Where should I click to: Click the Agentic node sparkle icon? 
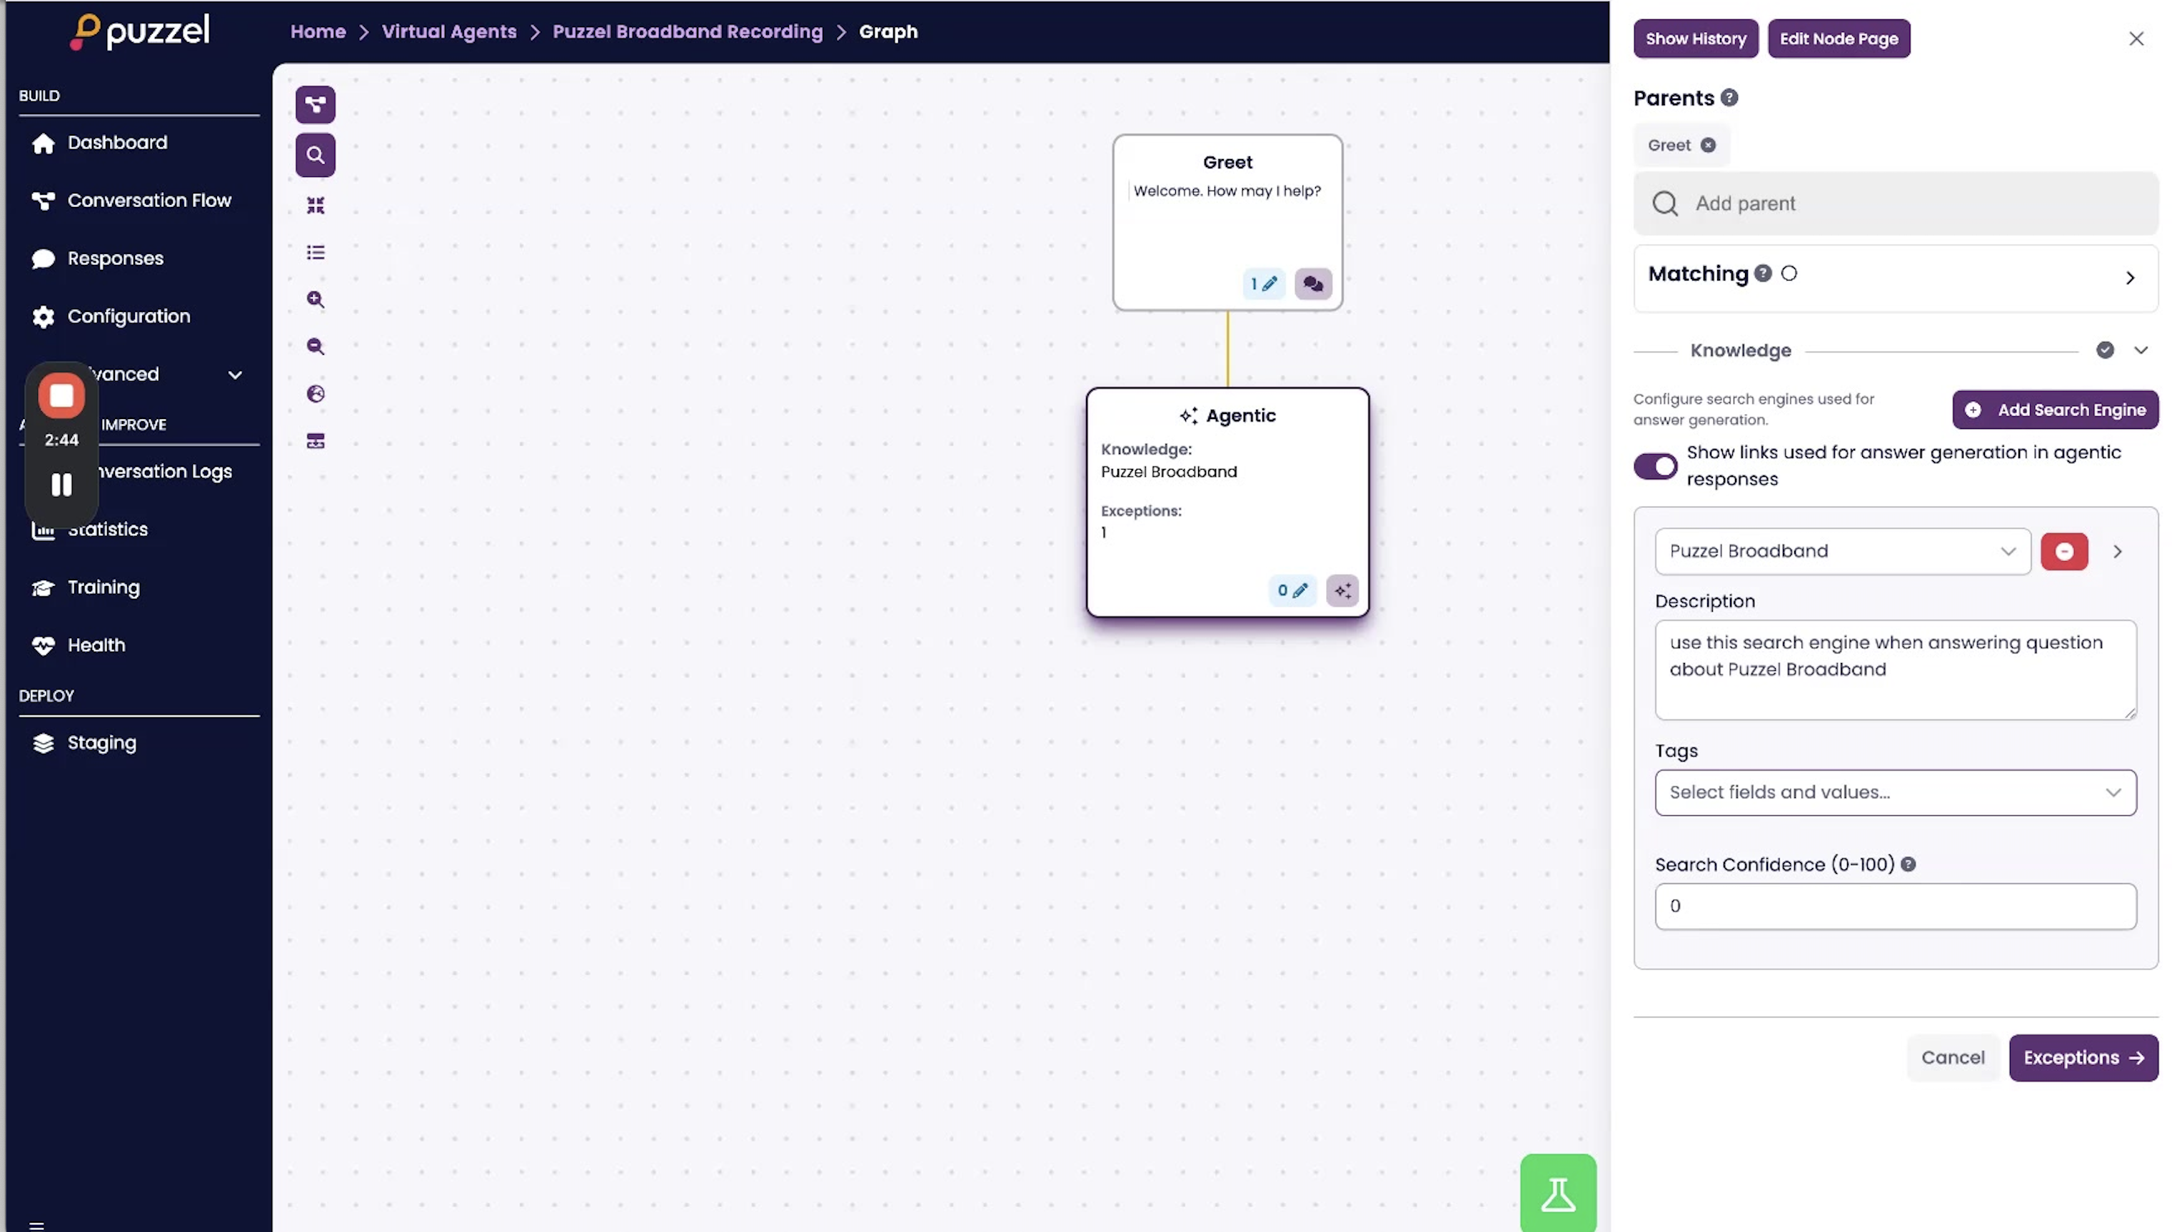[1342, 590]
